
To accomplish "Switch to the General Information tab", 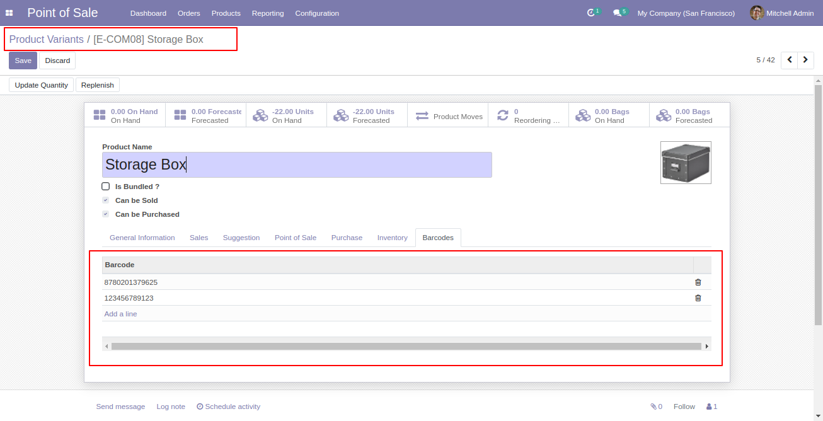I will (142, 238).
